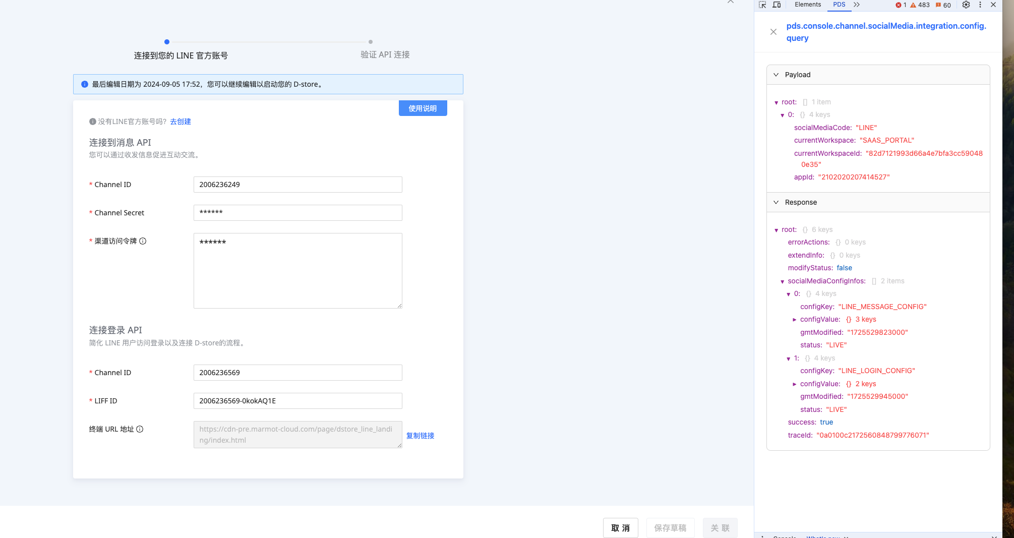Click currentWorkspace value "SAAS_PORTAL"
Viewport: 1014px width, 538px height.
point(887,140)
